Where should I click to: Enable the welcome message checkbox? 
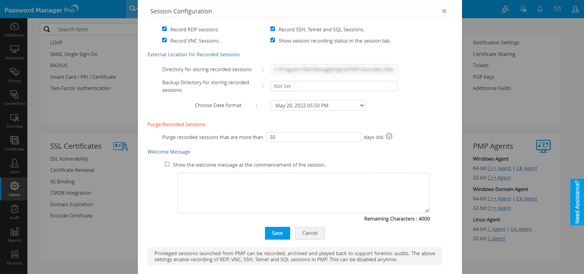[x=167, y=164]
